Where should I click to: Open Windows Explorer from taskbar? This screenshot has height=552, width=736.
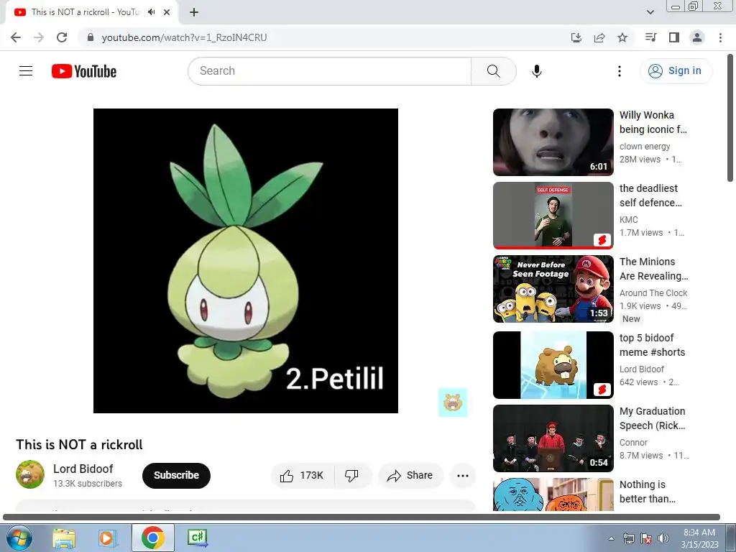(64, 538)
